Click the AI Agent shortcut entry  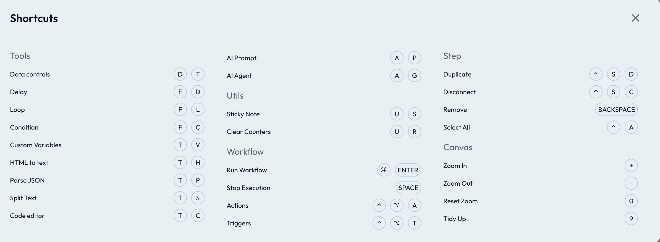[239, 76]
